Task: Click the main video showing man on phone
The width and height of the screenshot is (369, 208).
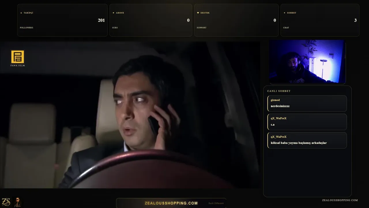Action: [130, 115]
